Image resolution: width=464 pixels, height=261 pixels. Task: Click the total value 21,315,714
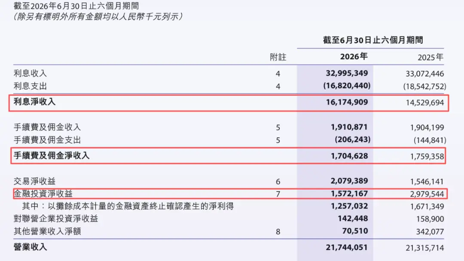tap(424, 248)
